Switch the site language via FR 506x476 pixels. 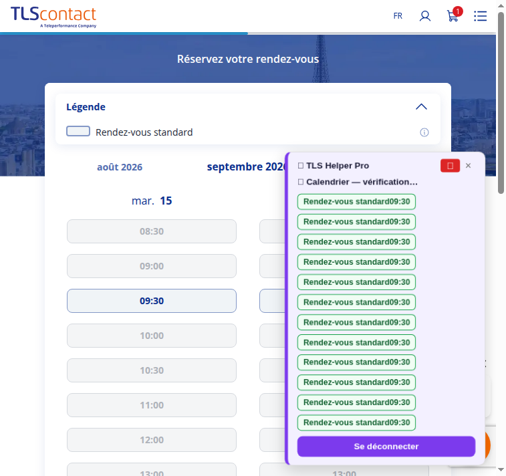(x=398, y=16)
